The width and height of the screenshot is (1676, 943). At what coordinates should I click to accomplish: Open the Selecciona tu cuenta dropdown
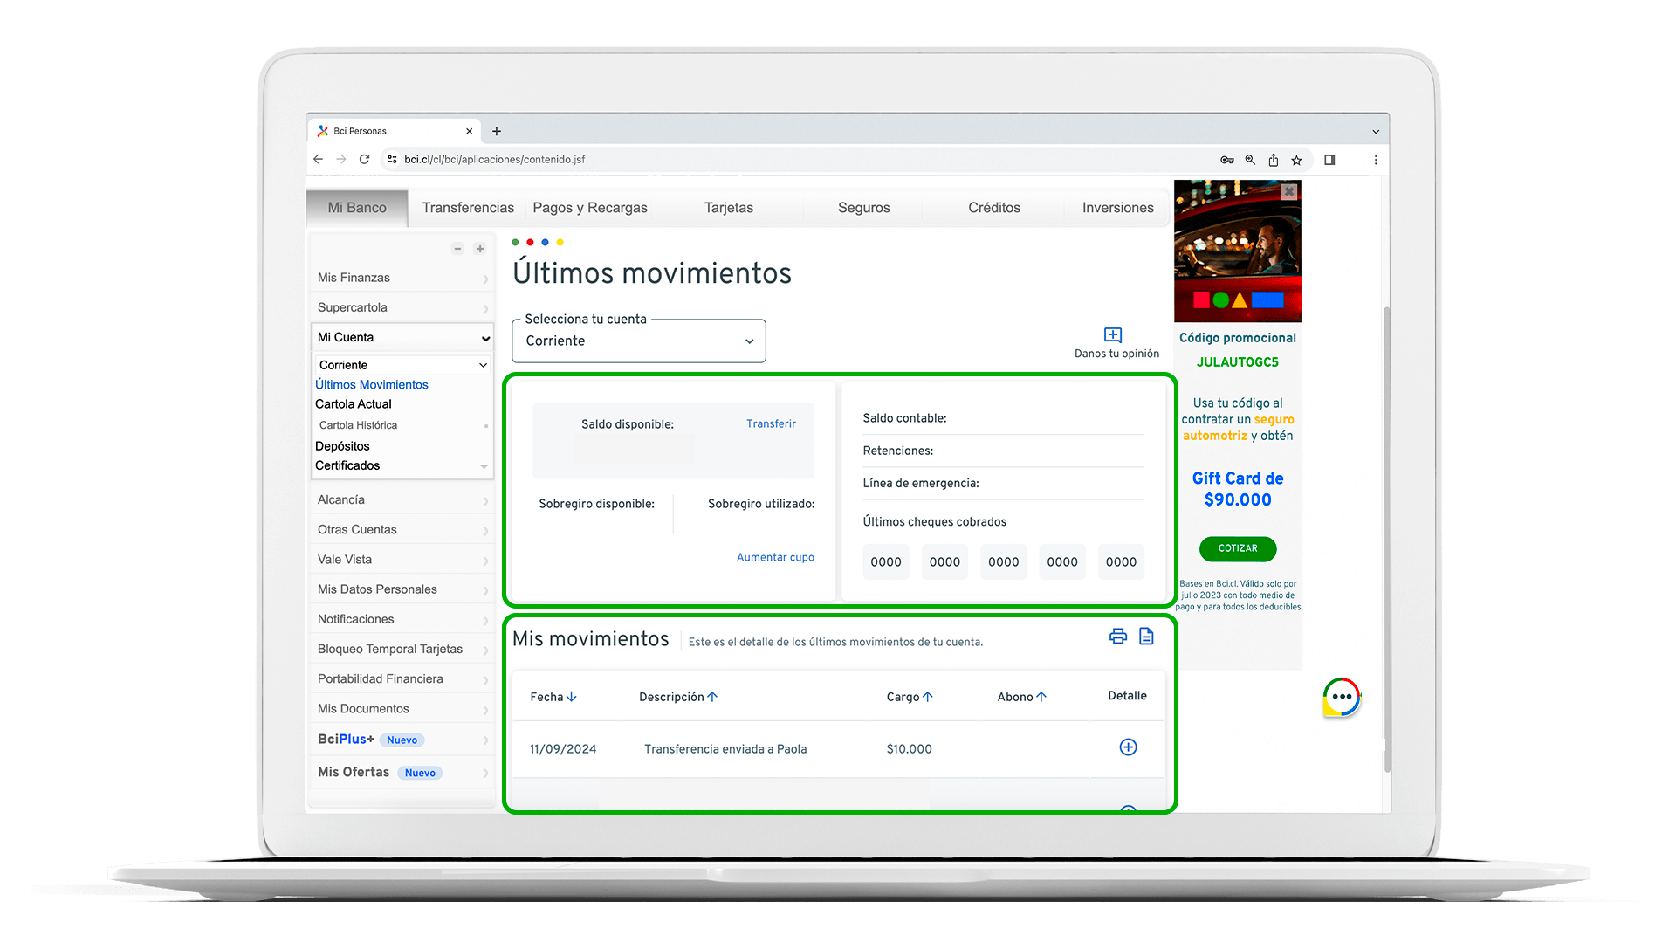[x=638, y=341]
